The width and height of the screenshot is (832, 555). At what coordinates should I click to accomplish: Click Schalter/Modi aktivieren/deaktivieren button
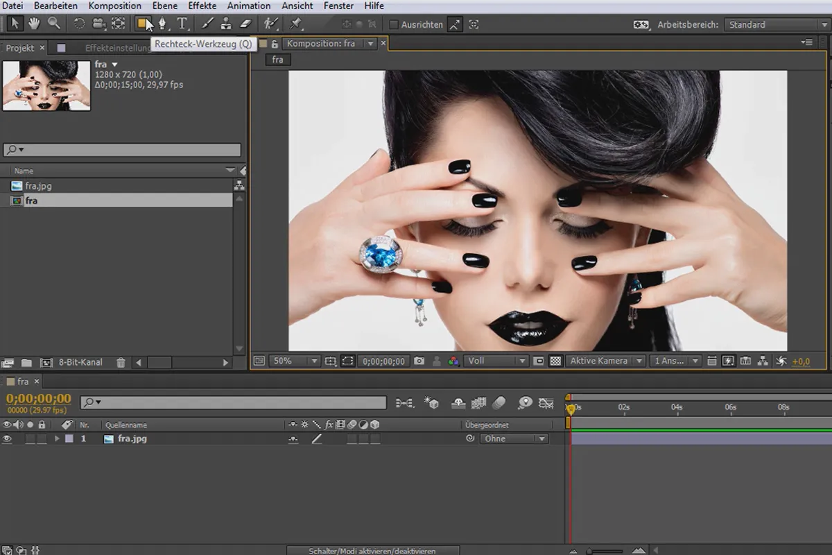[372, 551]
